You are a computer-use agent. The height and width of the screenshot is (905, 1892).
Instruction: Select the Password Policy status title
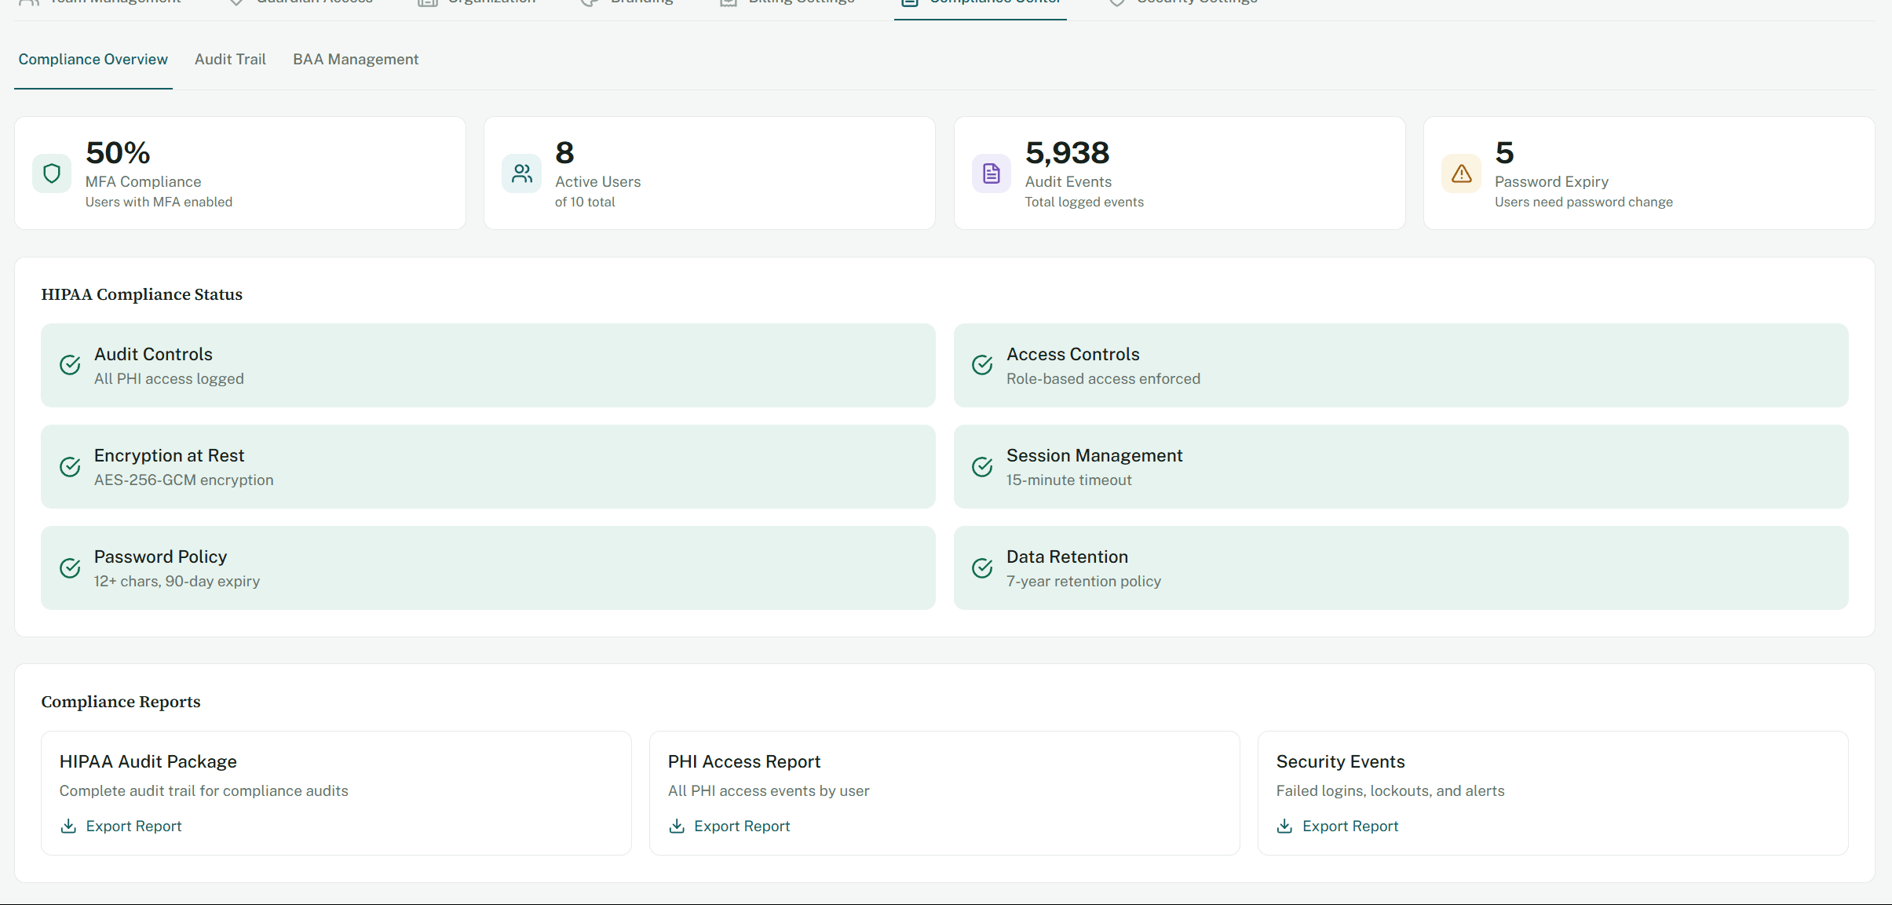tap(160, 557)
